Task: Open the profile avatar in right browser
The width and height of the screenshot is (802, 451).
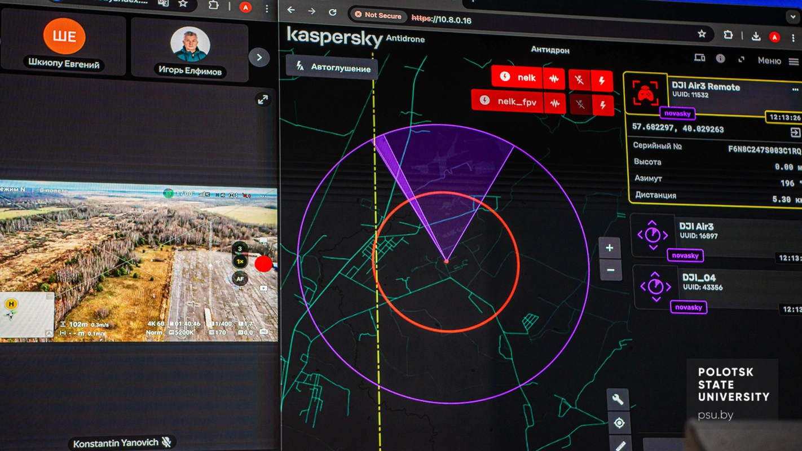Action: (x=774, y=37)
